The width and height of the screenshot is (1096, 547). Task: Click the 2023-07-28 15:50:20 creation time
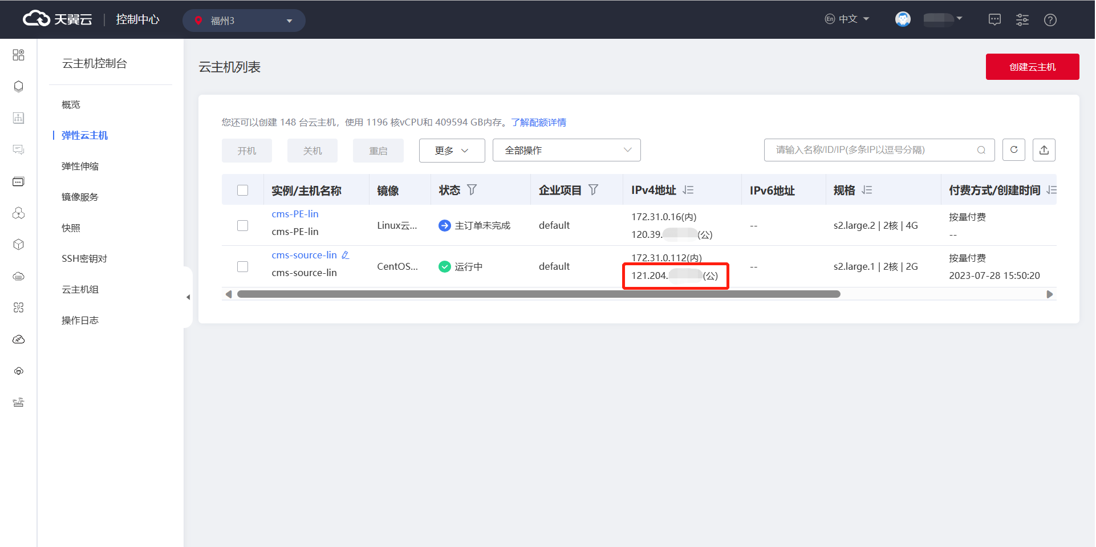tap(994, 275)
